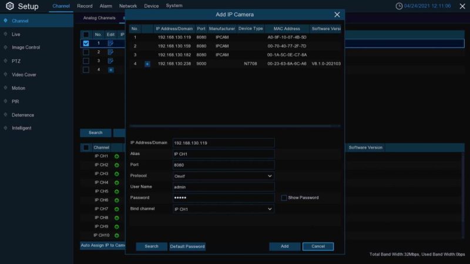Click the edit icon for channel 2
Screen dimensions: 470x264
(110, 52)
